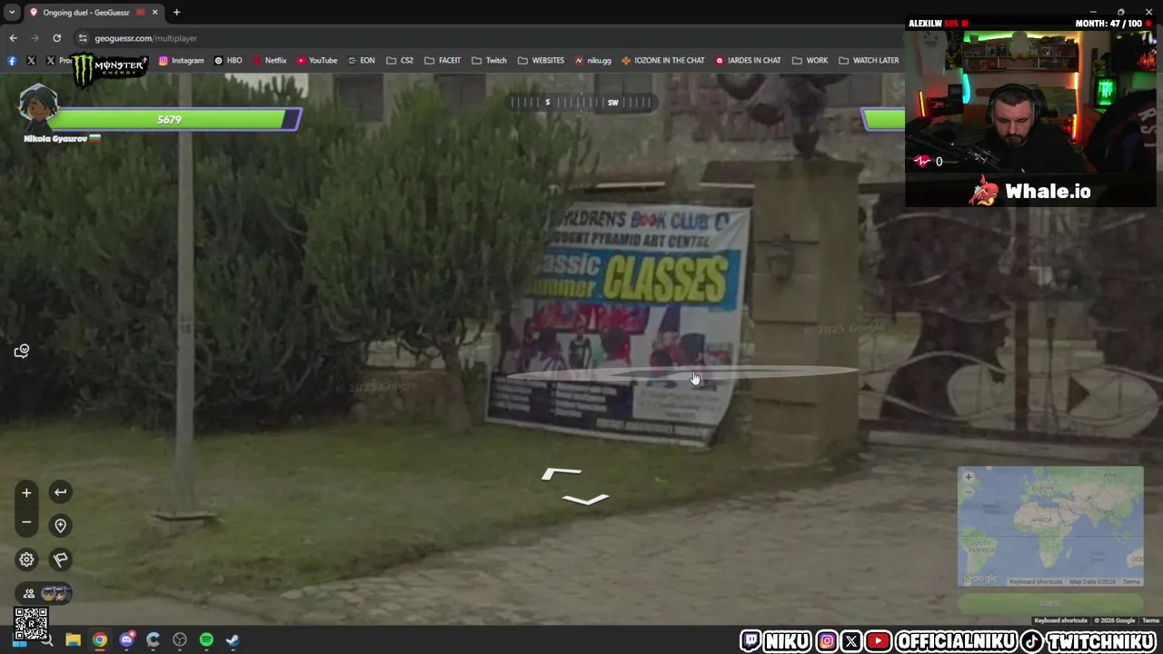Open the niku.gg bookmark

coord(592,60)
